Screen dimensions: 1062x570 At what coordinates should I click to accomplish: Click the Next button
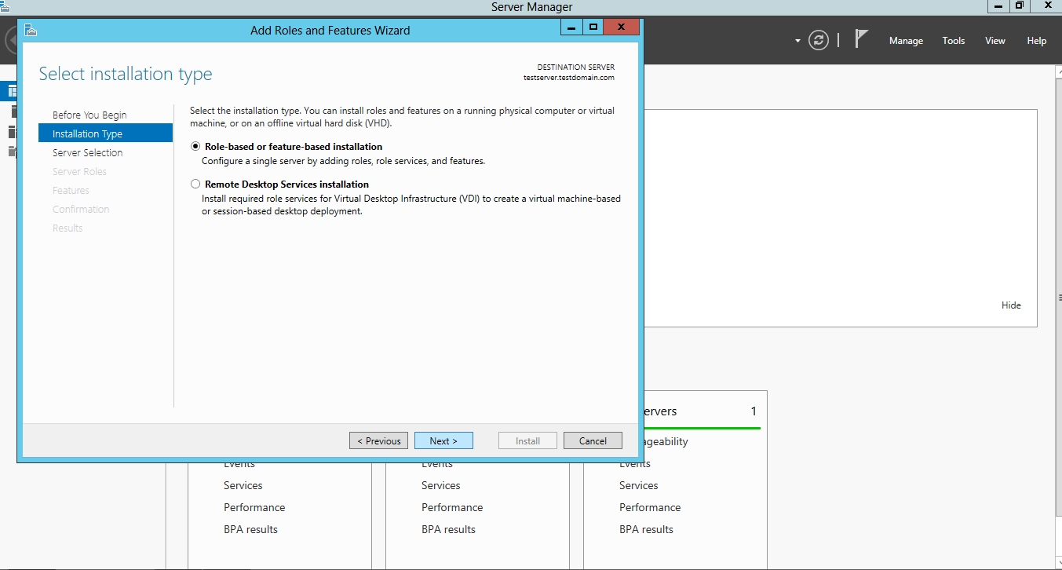(x=443, y=441)
